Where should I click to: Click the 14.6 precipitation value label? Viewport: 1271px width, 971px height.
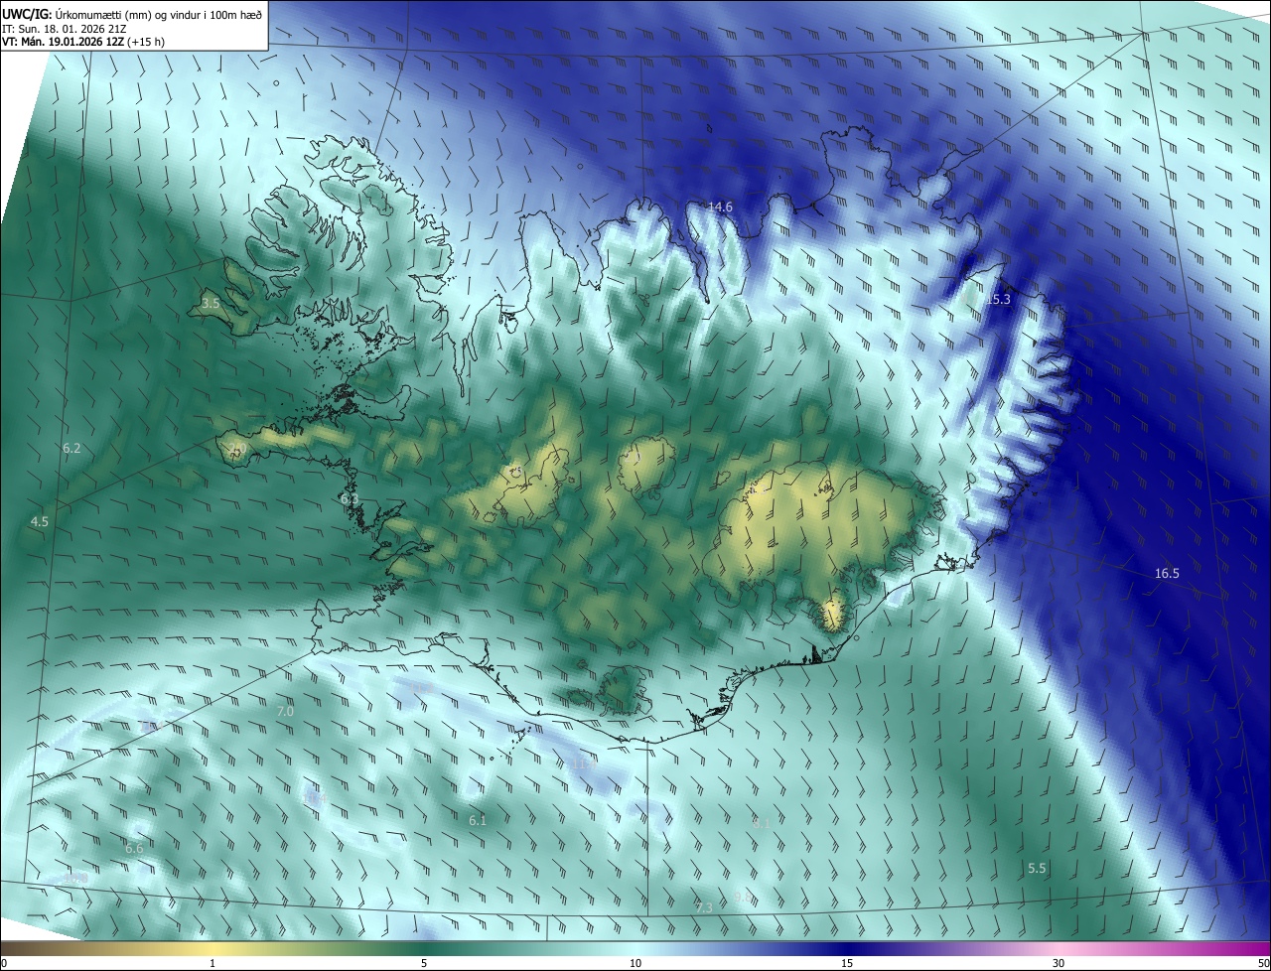[720, 207]
